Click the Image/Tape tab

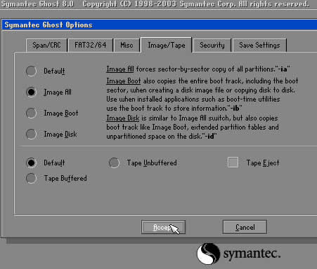pyautogui.click(x=167, y=45)
